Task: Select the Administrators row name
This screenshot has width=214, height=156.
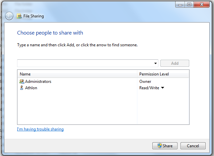Action: [38, 82]
